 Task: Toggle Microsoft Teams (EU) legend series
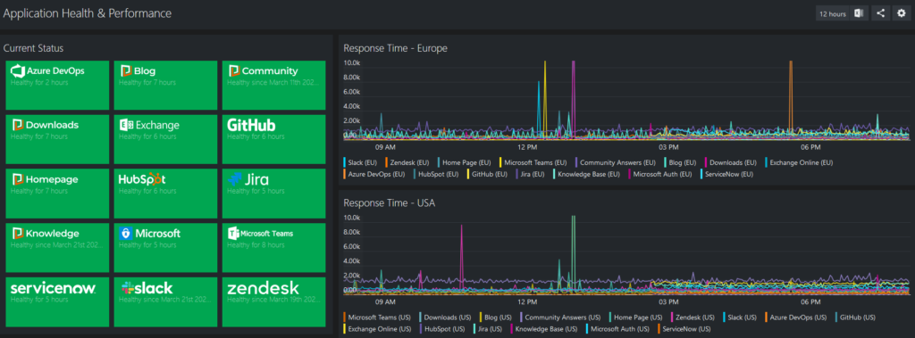tap(533, 162)
